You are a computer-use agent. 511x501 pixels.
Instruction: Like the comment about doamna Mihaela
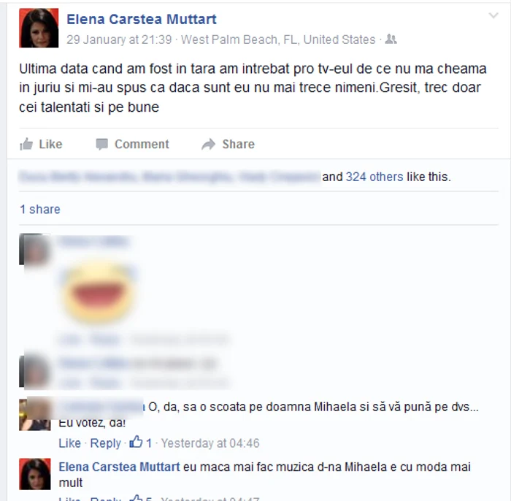click(x=70, y=443)
